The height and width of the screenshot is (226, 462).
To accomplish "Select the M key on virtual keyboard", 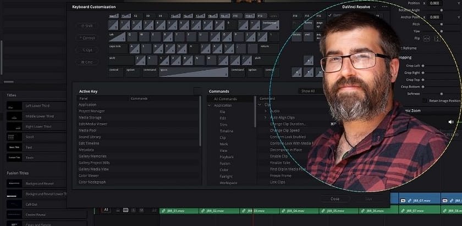I will pos(211,60).
